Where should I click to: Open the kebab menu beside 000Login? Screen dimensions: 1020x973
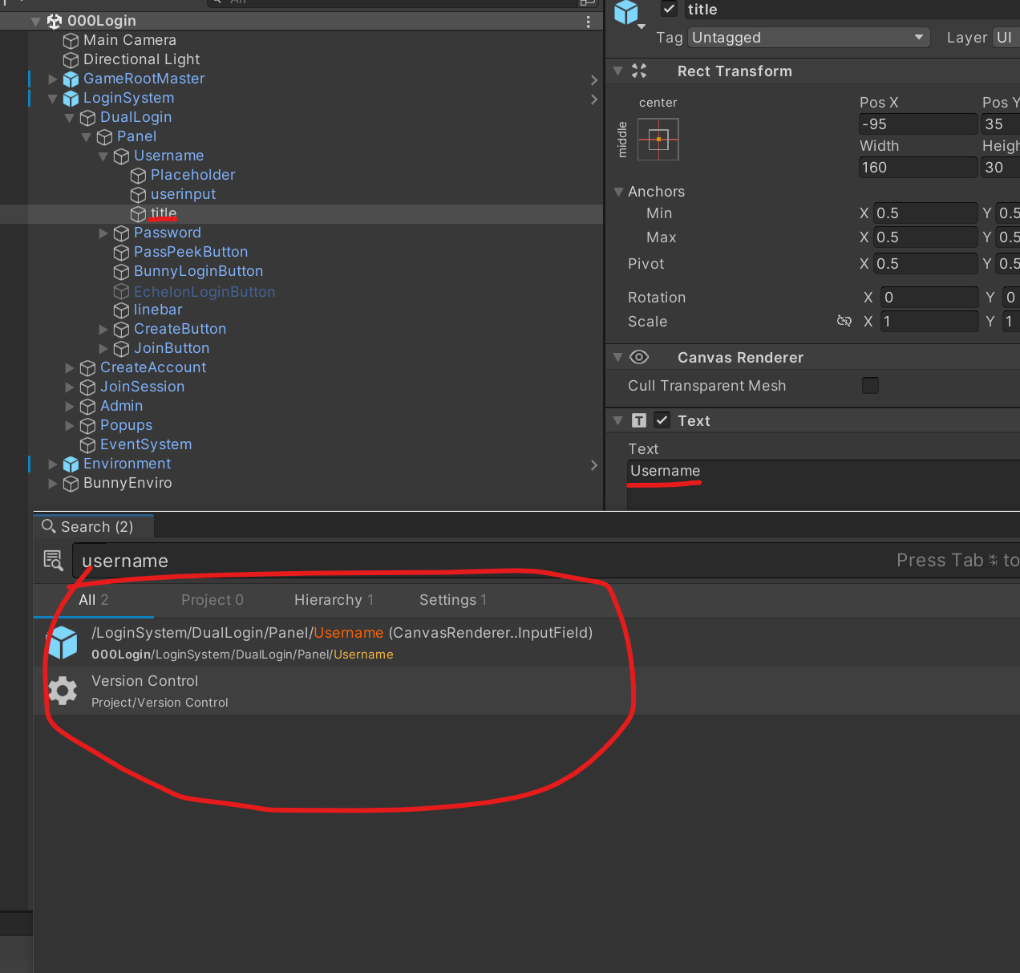[588, 21]
